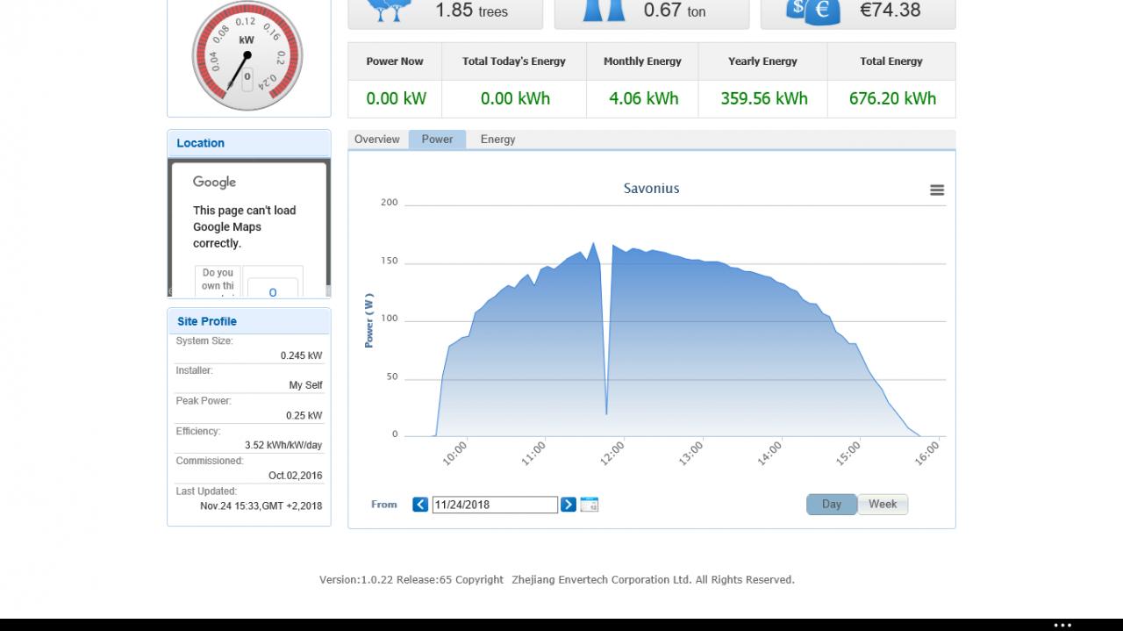Screen dimensions: 1123x631
Task: Select the Power tab
Action: tap(437, 140)
